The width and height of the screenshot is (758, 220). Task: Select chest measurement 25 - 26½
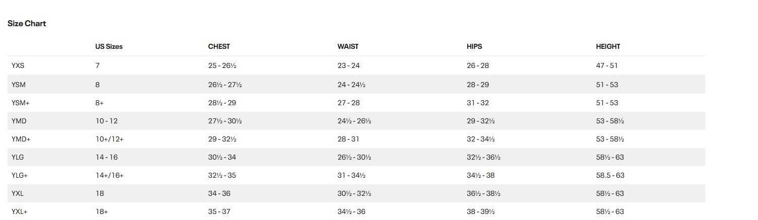[x=222, y=65]
